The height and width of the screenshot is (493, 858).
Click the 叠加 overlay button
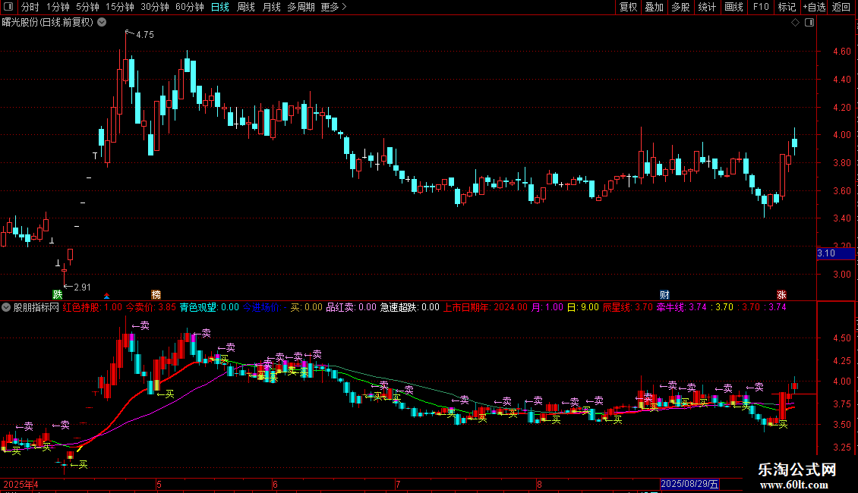(654, 7)
